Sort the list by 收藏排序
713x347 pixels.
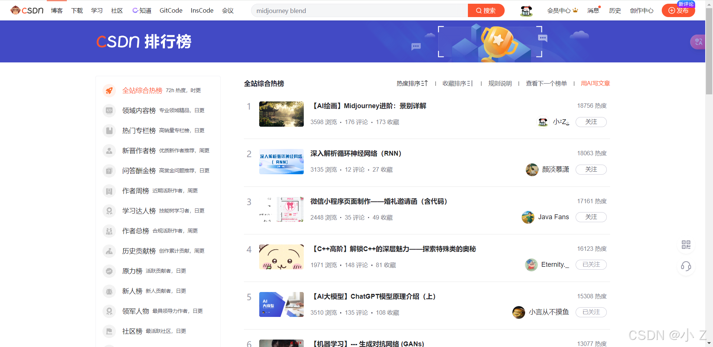click(x=458, y=84)
